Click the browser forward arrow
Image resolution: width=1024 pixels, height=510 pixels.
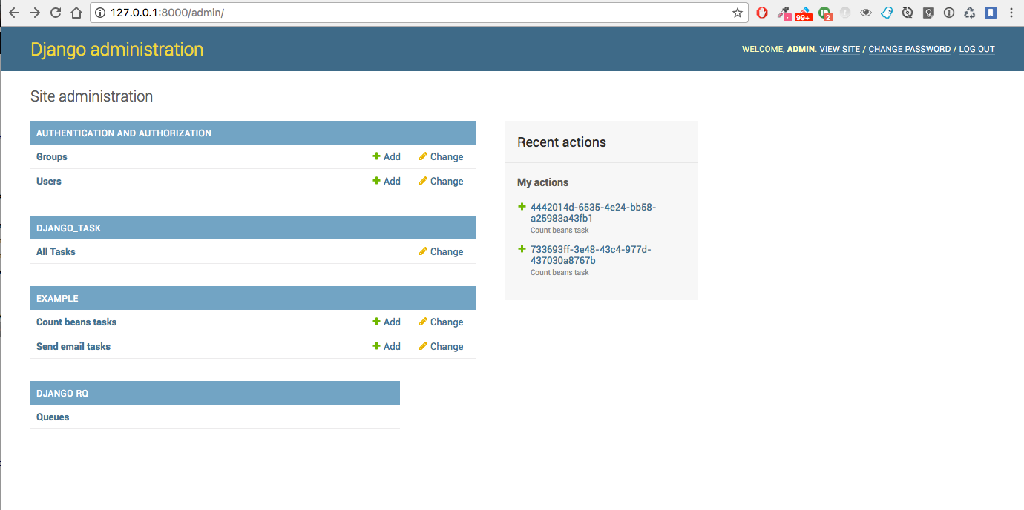click(35, 13)
